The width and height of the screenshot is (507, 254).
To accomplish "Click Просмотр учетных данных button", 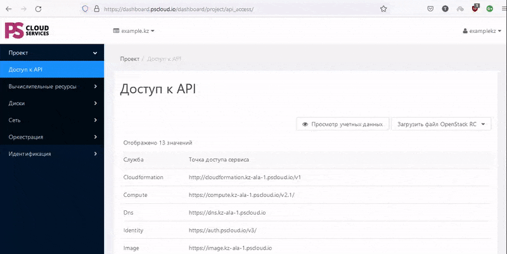I will pos(342,124).
